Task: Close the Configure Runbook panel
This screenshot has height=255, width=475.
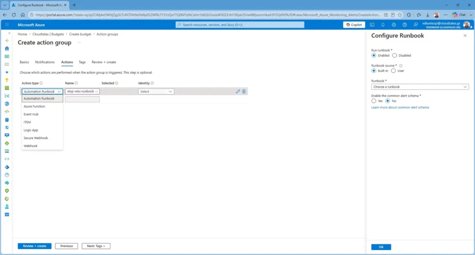Action: click(x=465, y=36)
